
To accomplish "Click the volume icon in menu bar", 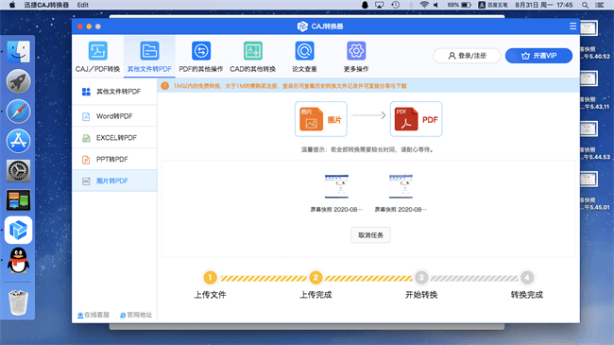I will point(435,5).
